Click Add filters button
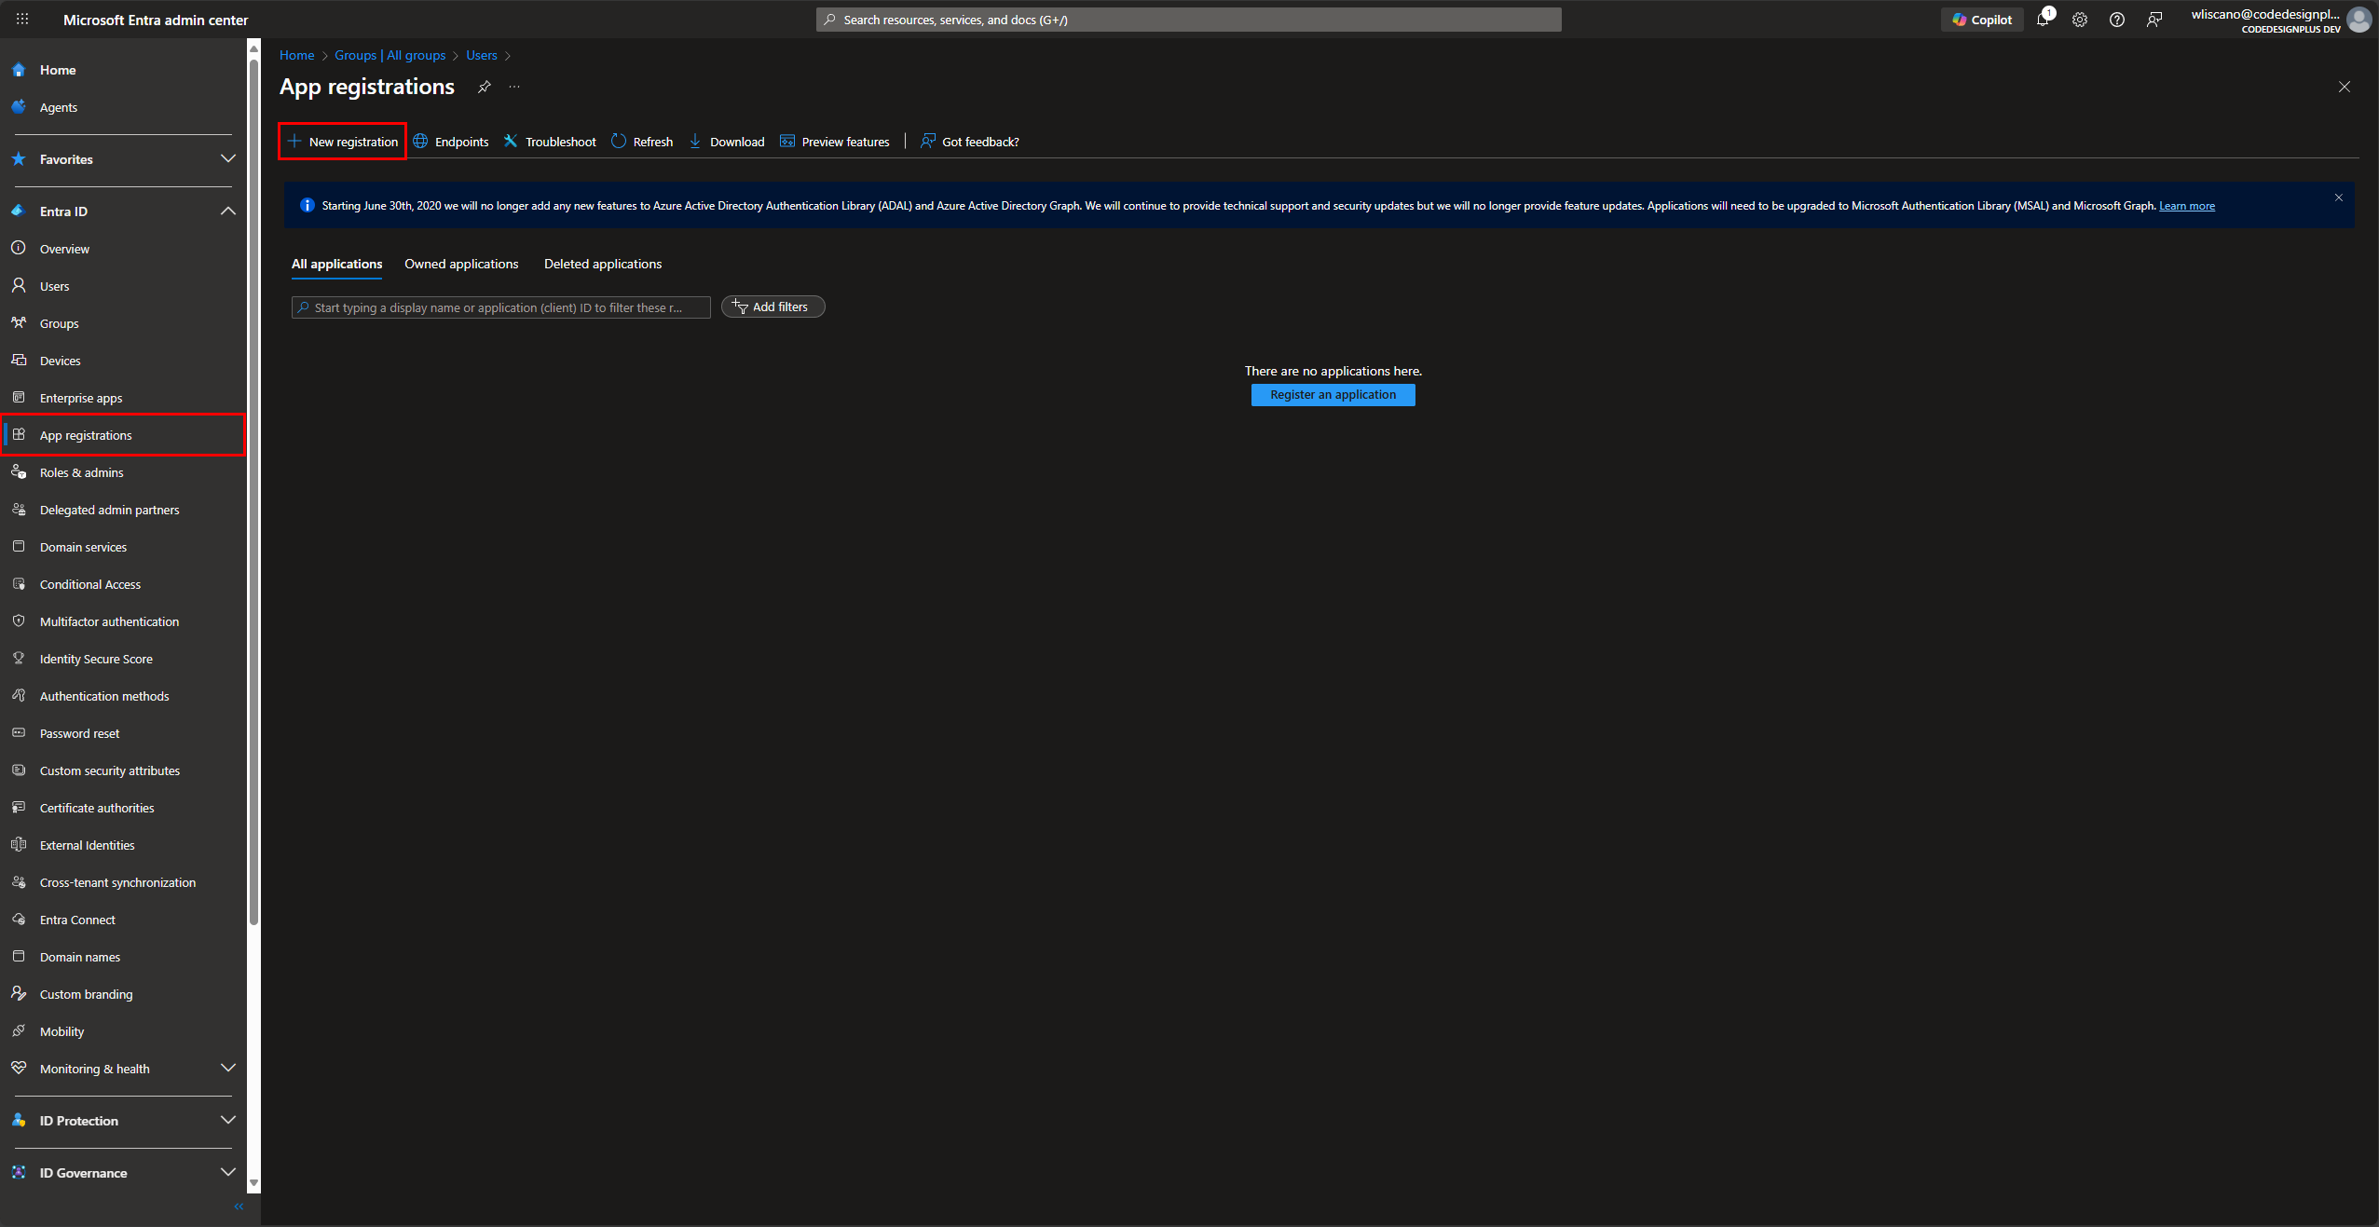Viewport: 2379px width, 1227px height. (773, 307)
